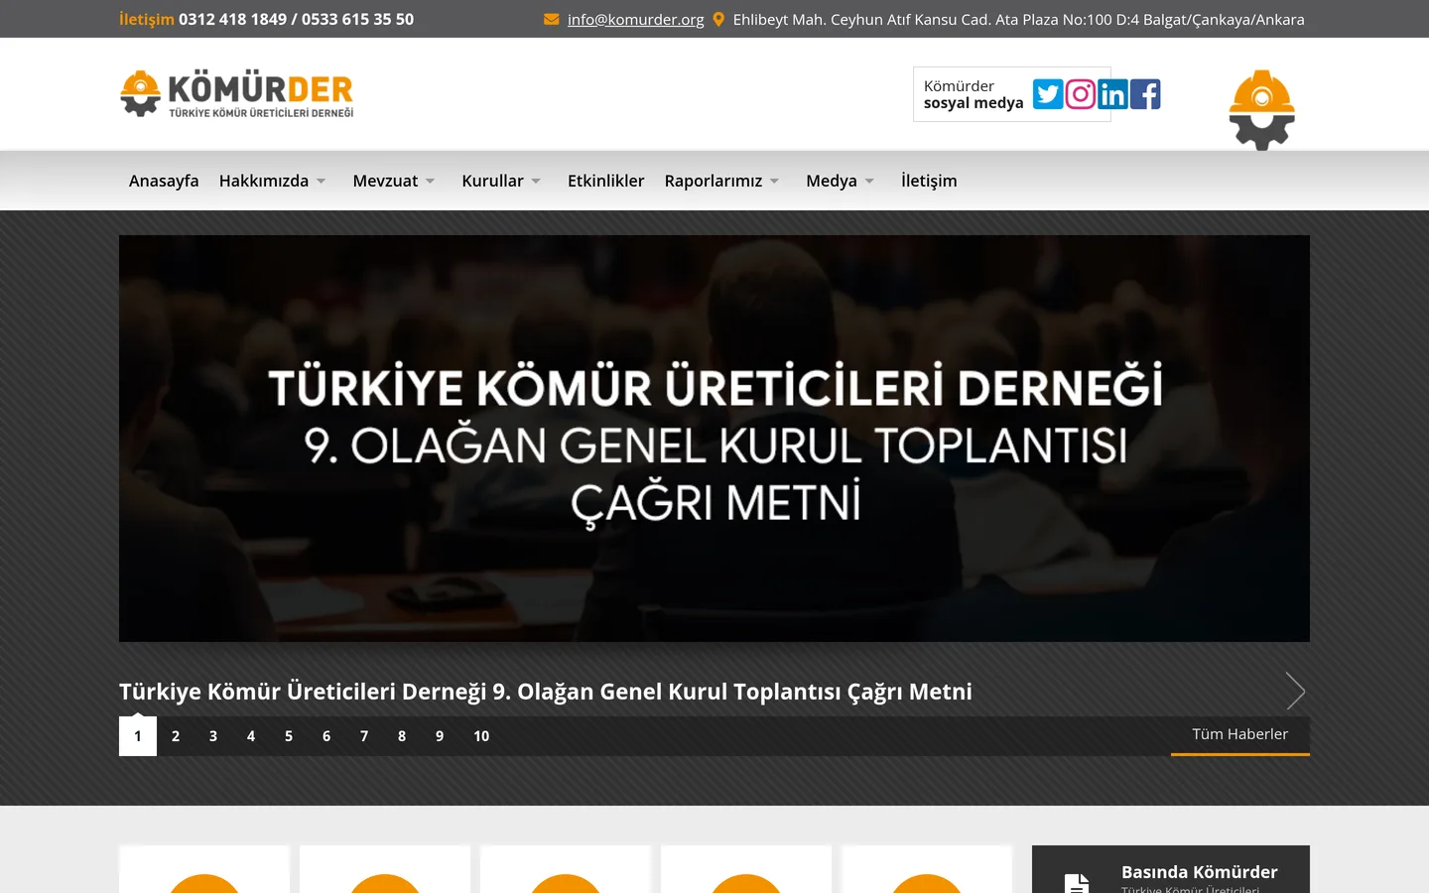Image resolution: width=1429 pixels, height=893 pixels.
Task: Click the Kömürder logo in the header
Action: (x=237, y=94)
